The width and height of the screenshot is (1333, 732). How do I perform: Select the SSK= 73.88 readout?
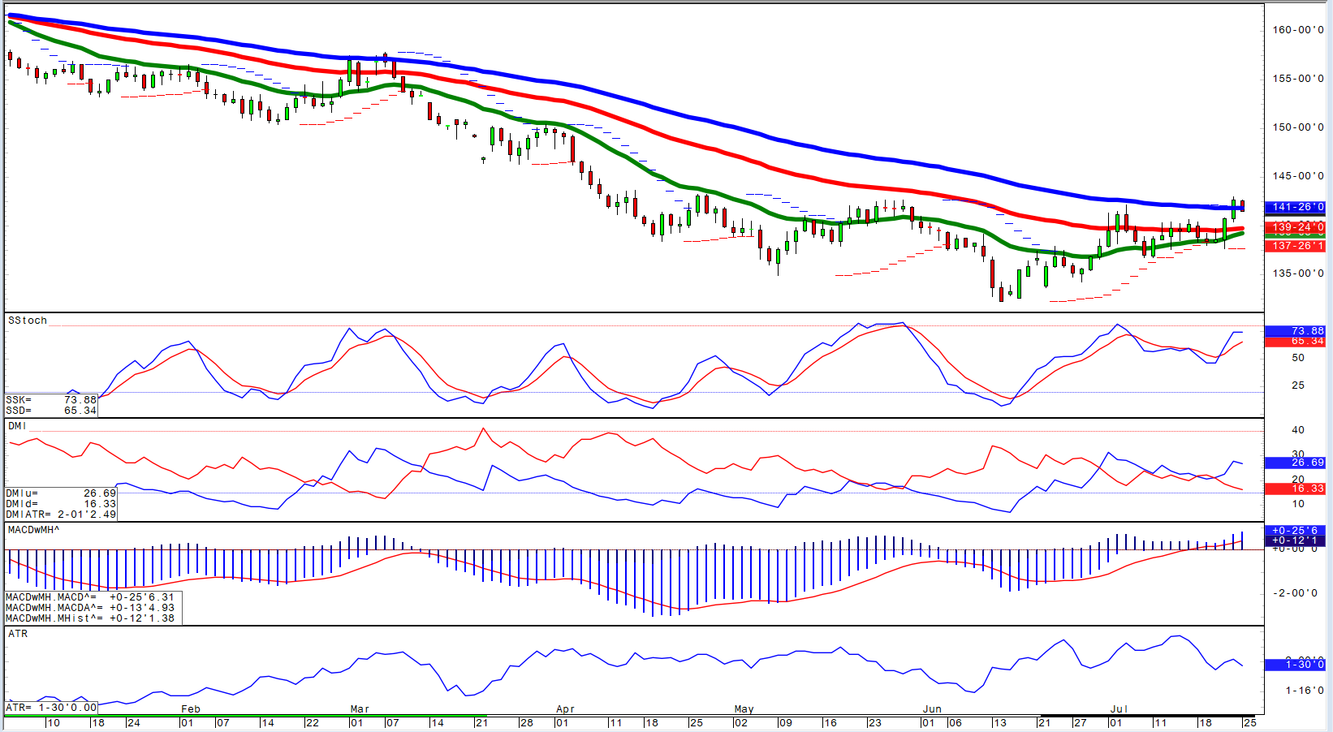point(51,400)
